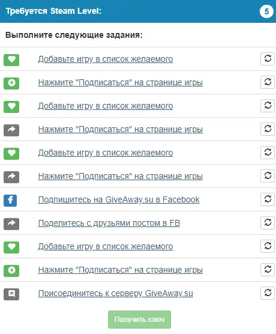The height and width of the screenshot is (334, 276).
Task: Click the Discord icon beside the server task
Action: click(x=11, y=294)
